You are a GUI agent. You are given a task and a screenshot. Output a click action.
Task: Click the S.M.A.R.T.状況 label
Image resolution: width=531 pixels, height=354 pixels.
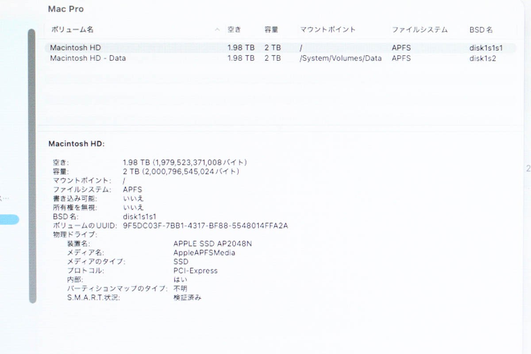pos(93,298)
